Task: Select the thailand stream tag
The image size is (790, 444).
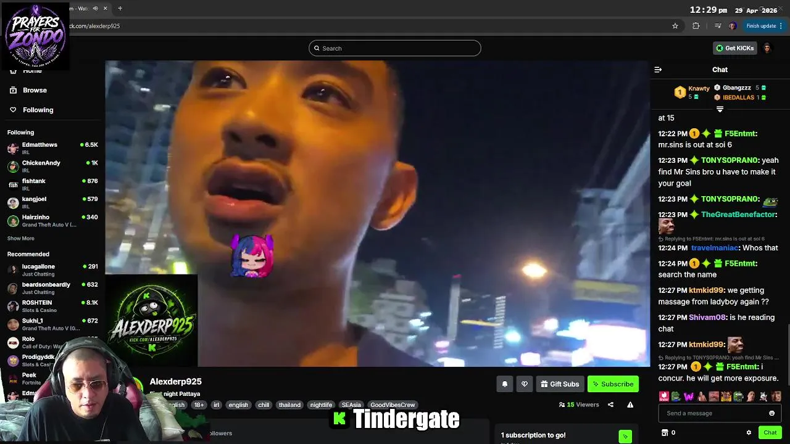Action: [x=289, y=405]
